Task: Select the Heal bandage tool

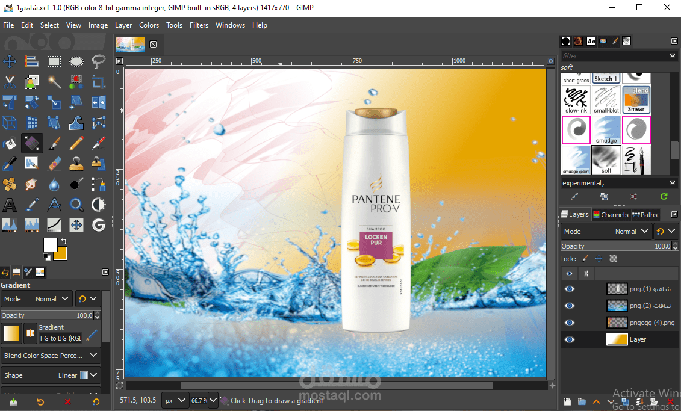Action: click(x=10, y=184)
